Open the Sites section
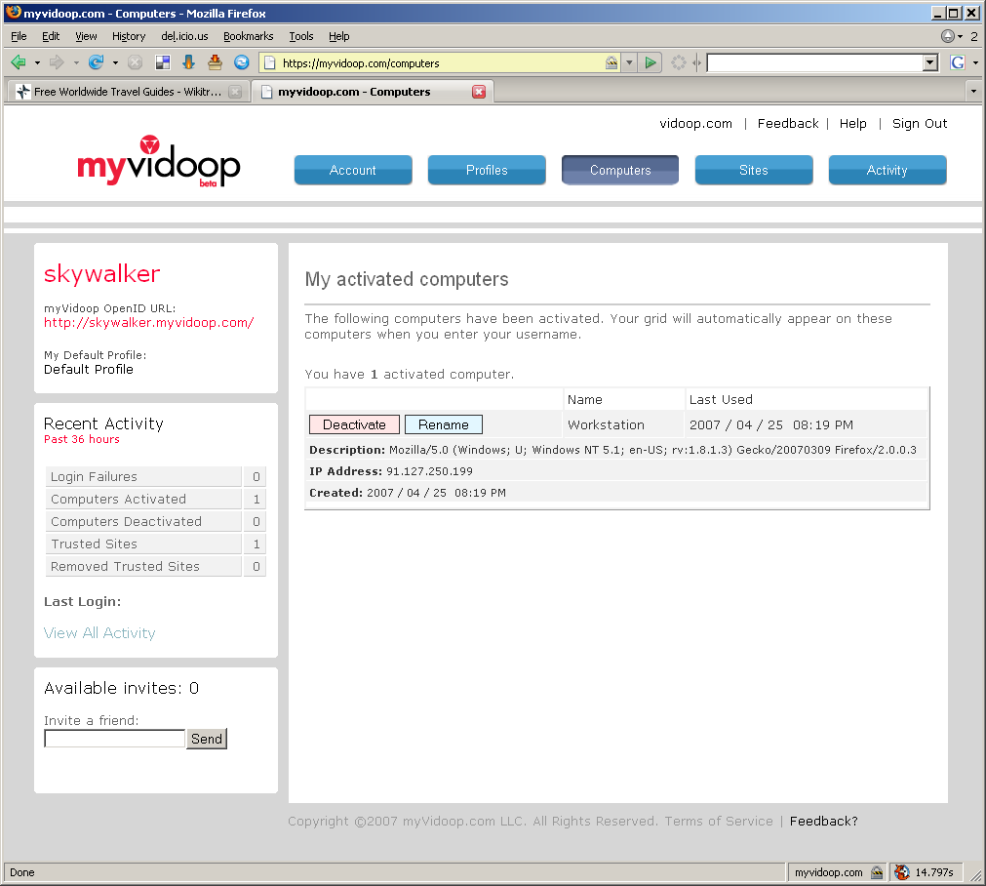Screen dimensions: 986x886 click(x=754, y=170)
